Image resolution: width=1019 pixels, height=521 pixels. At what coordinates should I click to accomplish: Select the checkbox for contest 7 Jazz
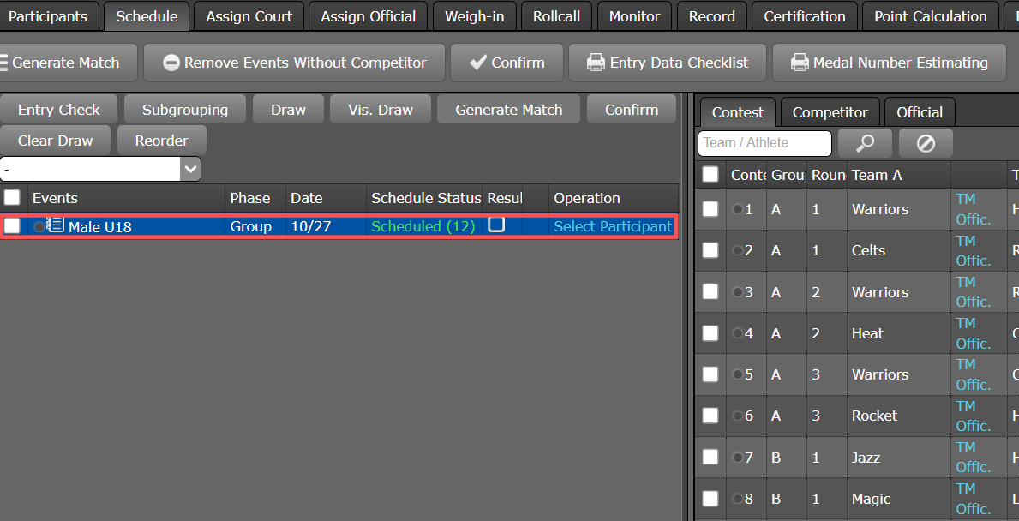click(710, 458)
